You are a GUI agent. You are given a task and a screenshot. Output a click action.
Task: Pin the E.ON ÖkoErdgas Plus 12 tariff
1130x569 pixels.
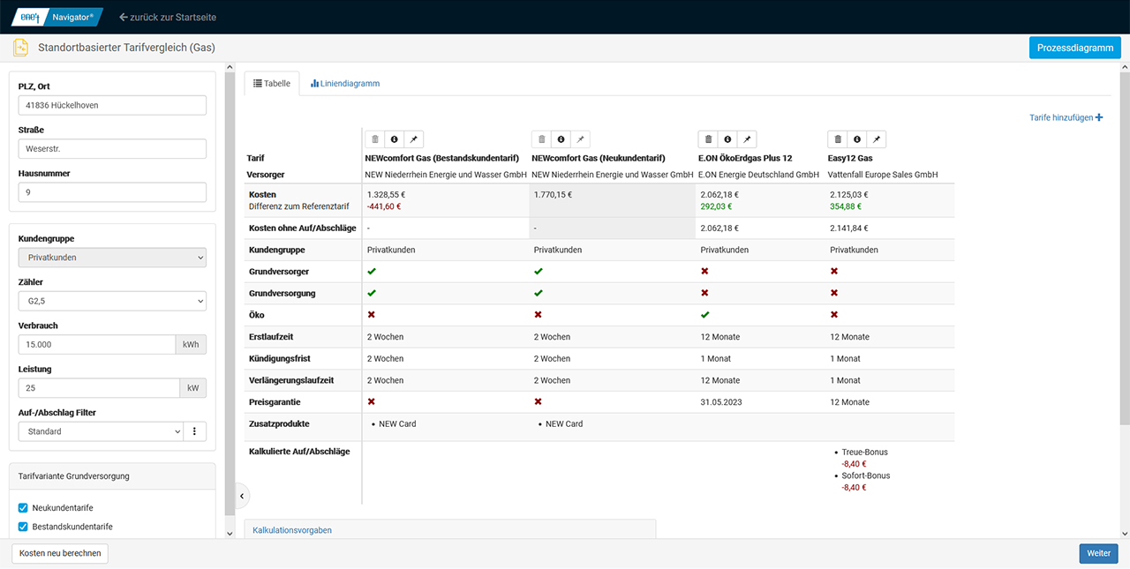[x=747, y=139]
